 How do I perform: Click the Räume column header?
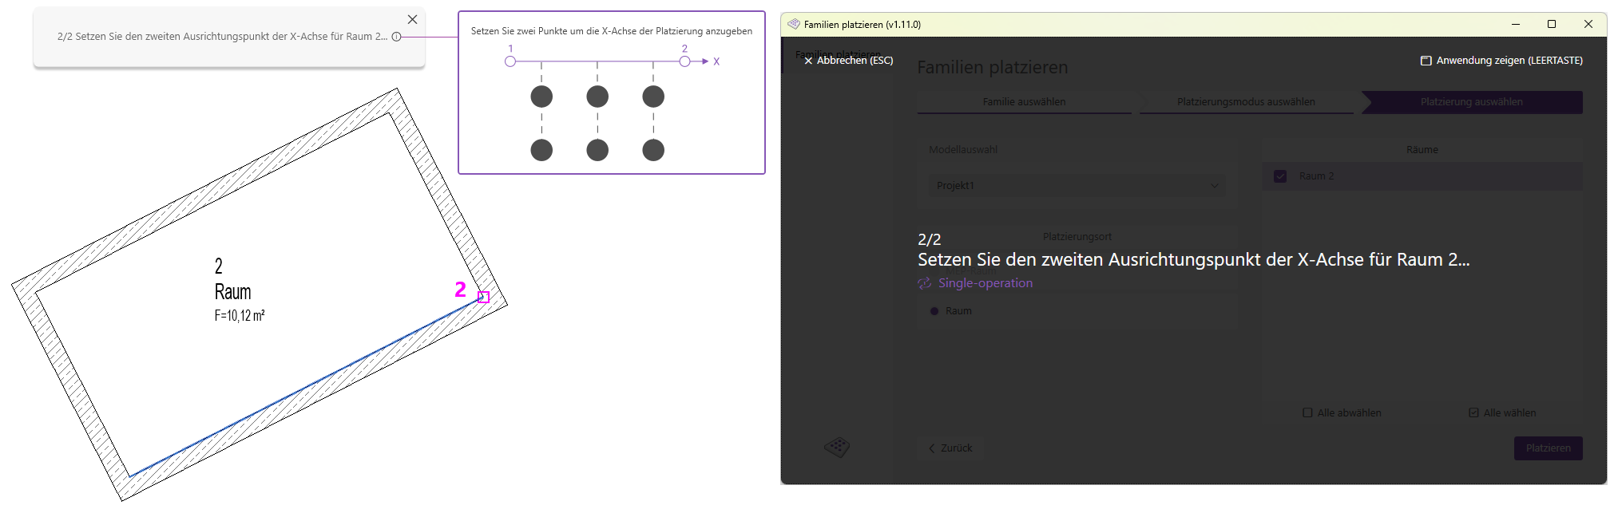1422,150
